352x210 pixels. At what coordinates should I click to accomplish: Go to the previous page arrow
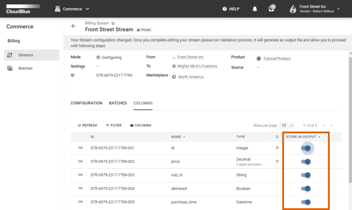pos(323,126)
